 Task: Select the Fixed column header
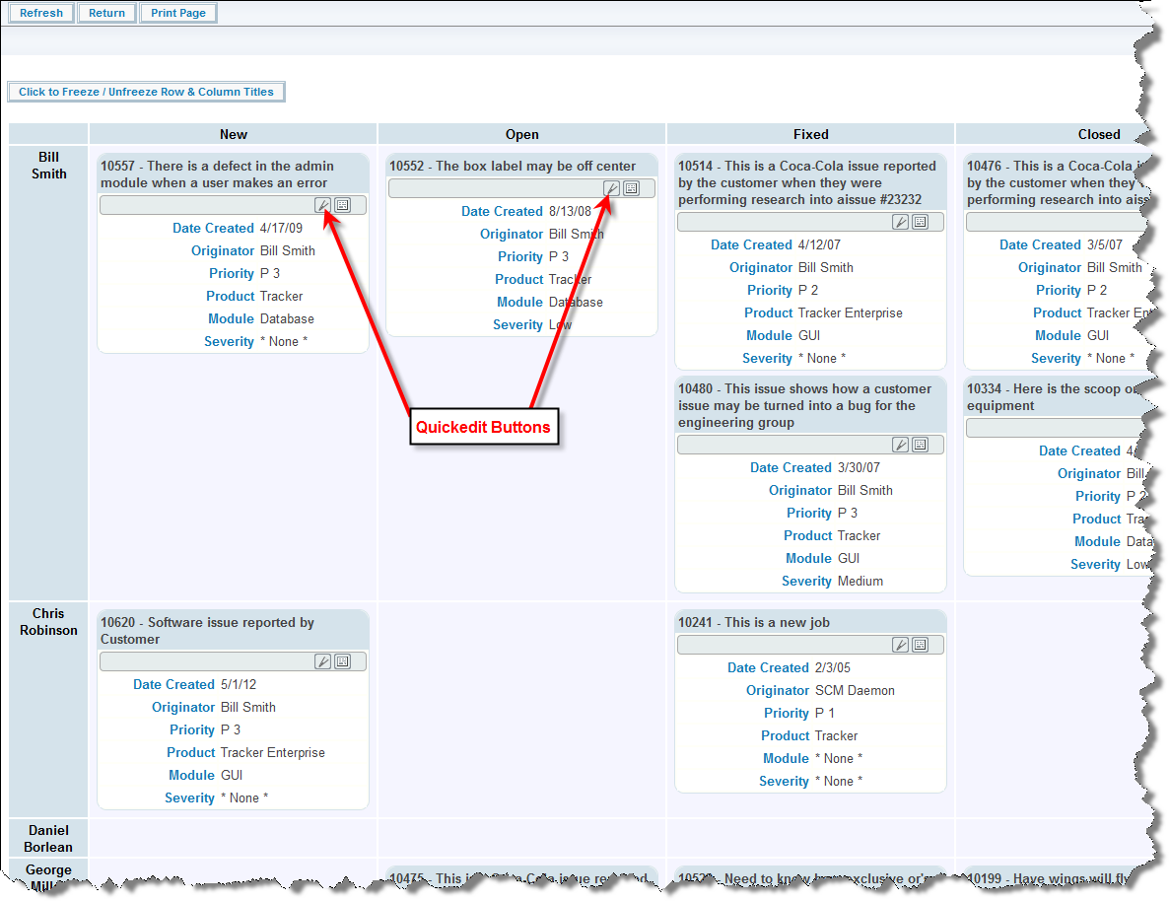(810, 134)
